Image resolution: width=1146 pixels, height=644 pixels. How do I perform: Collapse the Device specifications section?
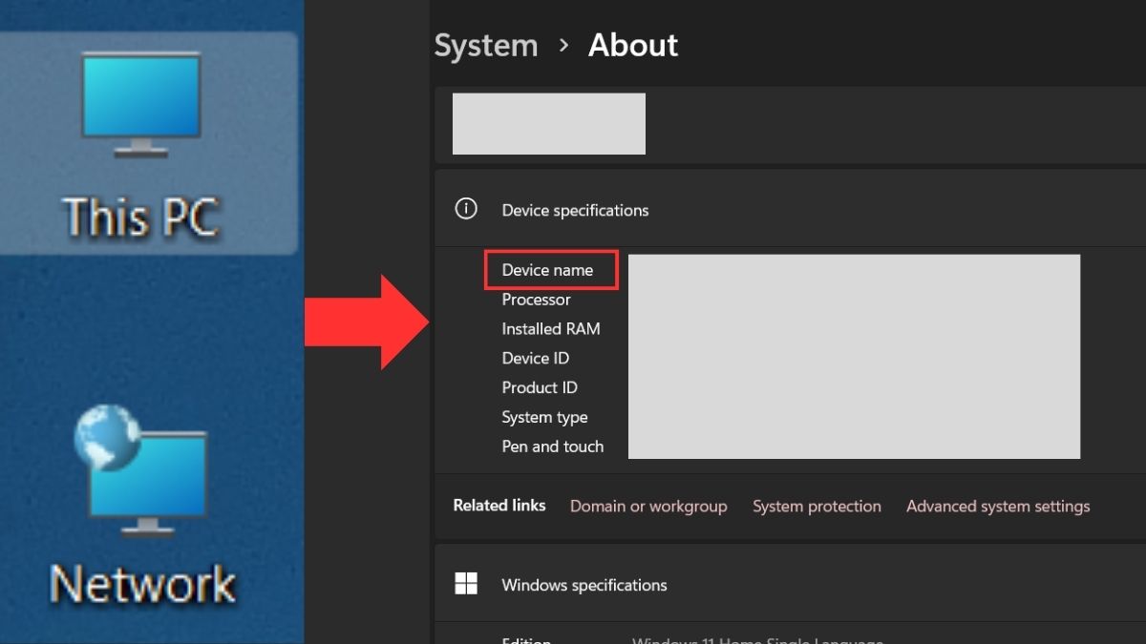tap(575, 210)
